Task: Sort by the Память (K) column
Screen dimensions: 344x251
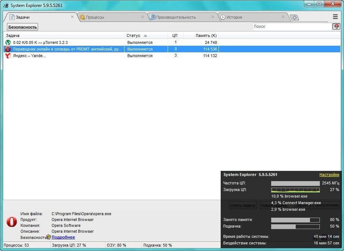Action: point(201,35)
